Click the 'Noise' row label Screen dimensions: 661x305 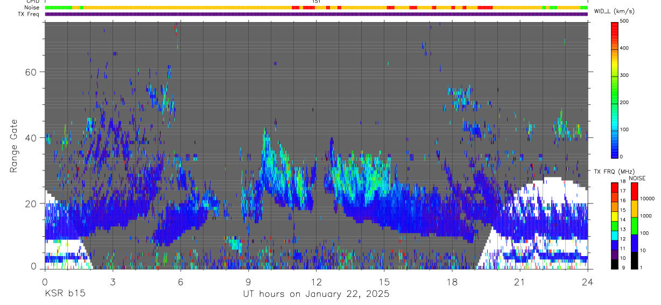[x=32, y=8]
